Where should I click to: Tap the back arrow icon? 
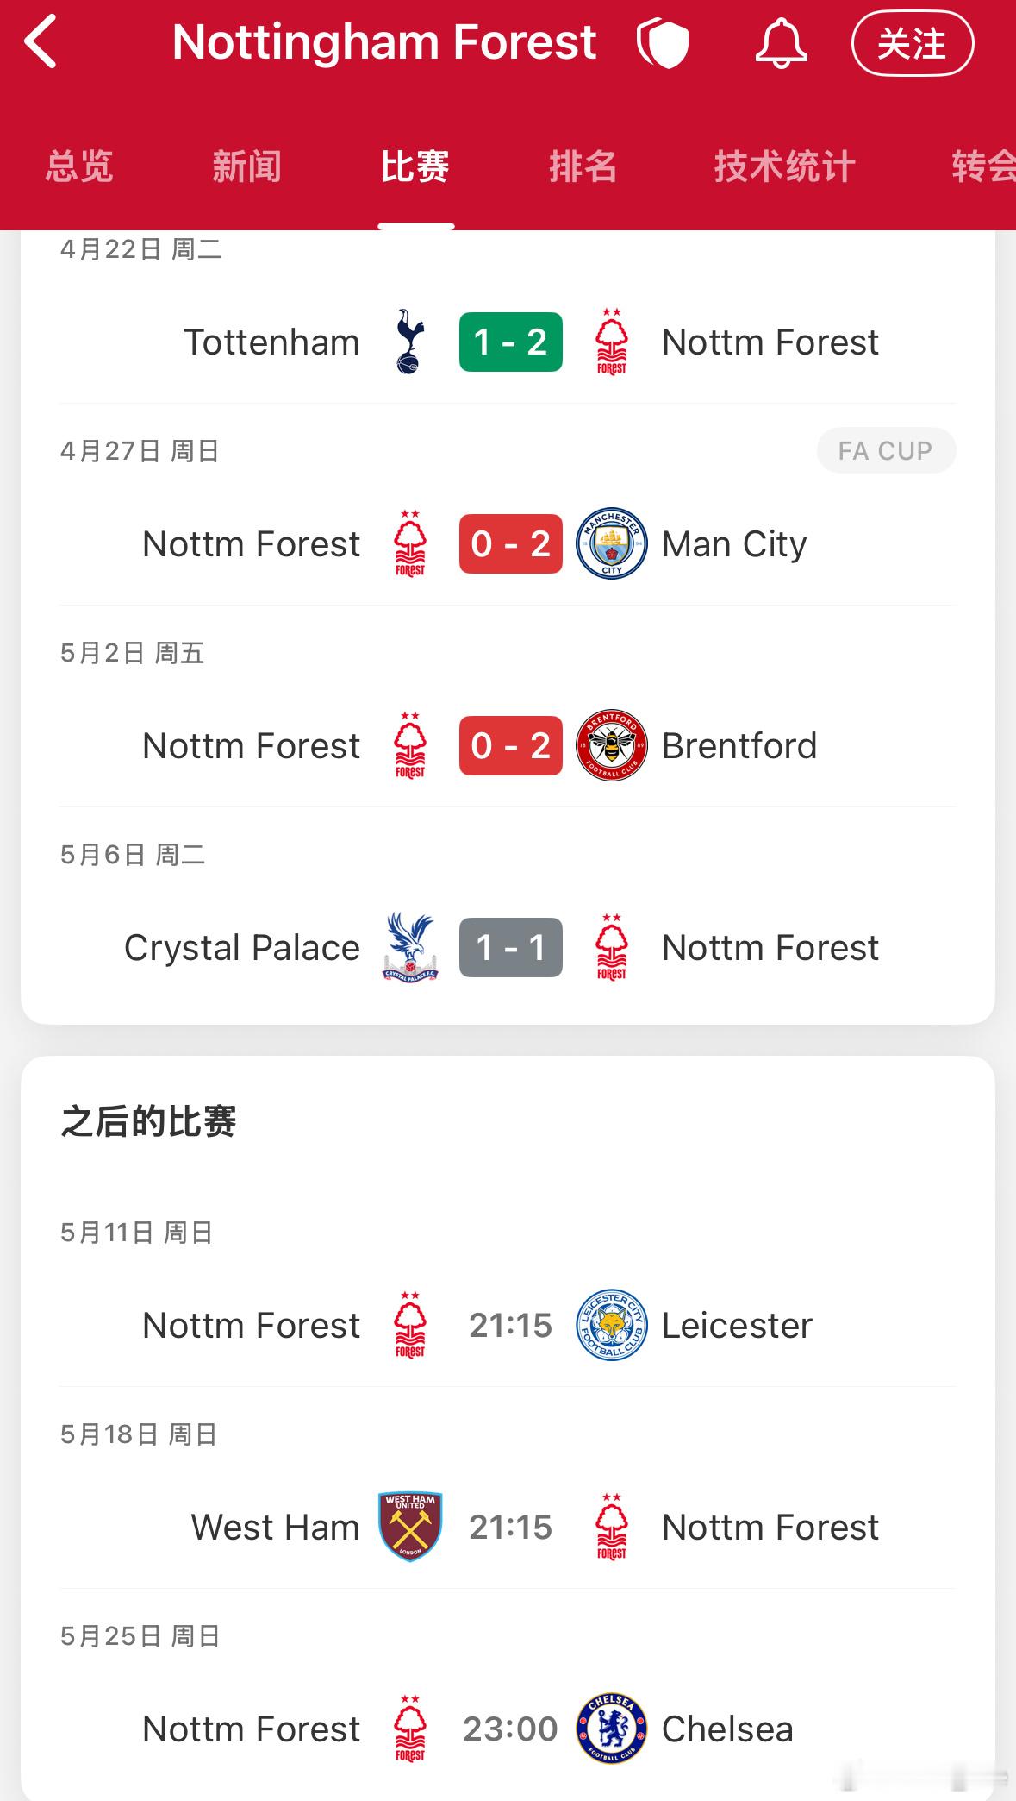coord(41,41)
